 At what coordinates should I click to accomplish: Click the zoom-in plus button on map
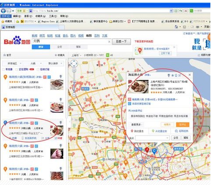pyautogui.click(x=74, y=70)
